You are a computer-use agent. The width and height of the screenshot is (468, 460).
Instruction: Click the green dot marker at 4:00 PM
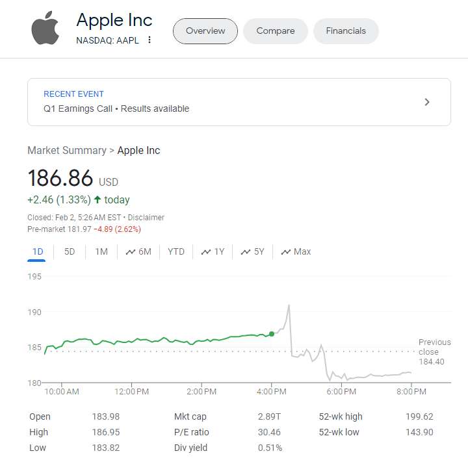272,334
